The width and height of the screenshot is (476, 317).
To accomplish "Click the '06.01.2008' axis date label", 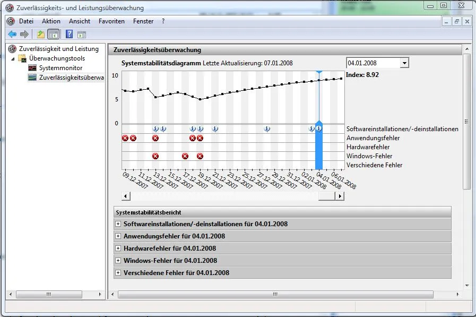I will coord(343,180).
